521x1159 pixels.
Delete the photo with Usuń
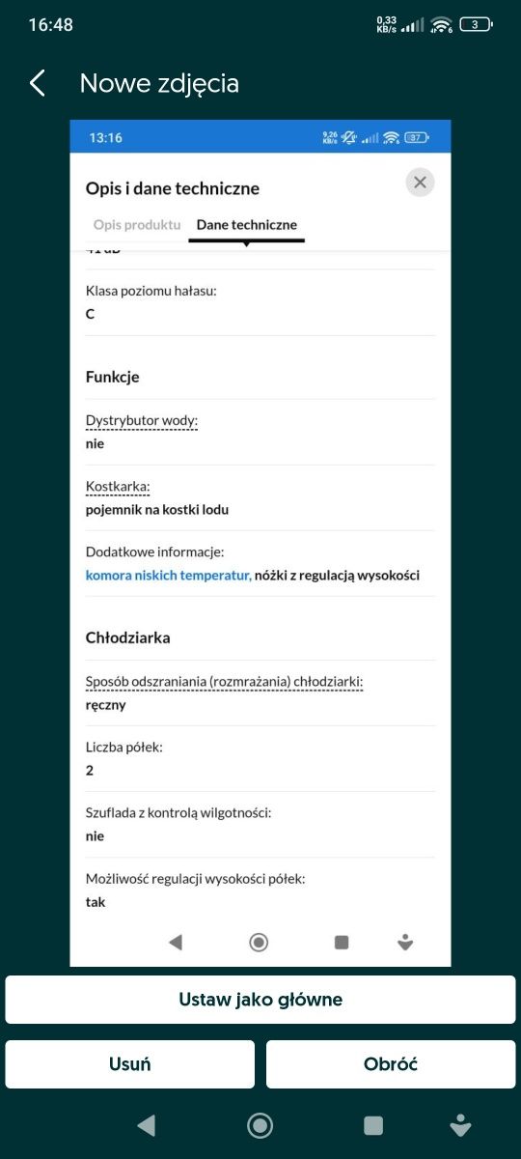pos(130,1064)
